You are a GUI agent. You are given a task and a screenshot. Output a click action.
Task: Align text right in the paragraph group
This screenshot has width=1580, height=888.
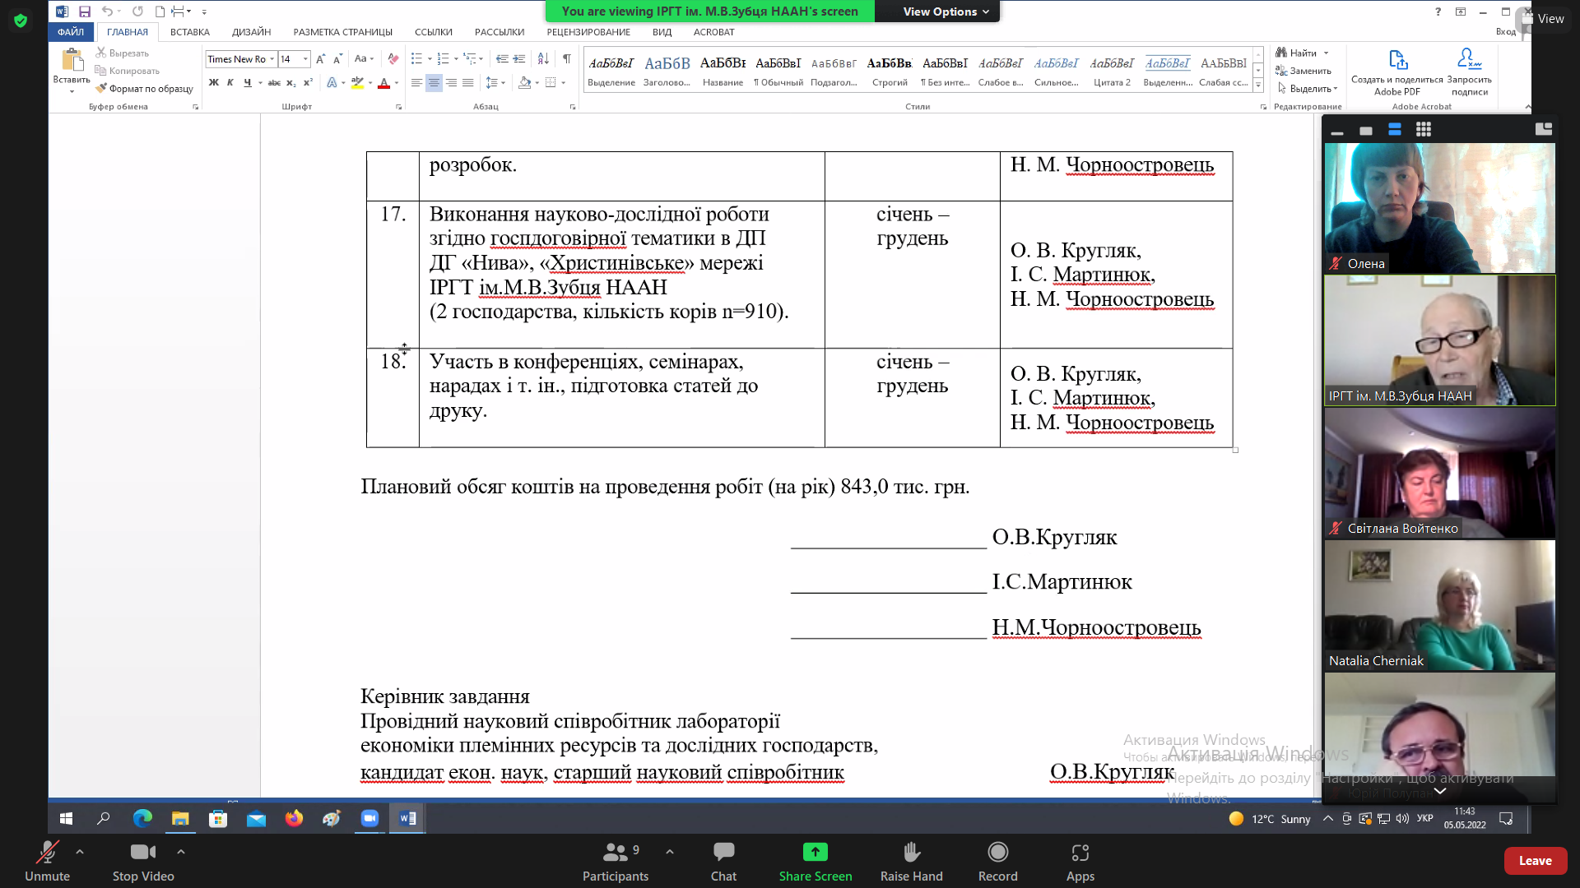coord(451,83)
